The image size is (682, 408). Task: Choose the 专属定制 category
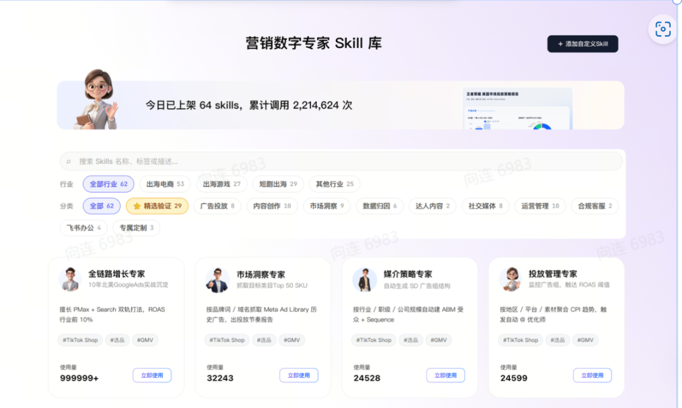pos(136,227)
